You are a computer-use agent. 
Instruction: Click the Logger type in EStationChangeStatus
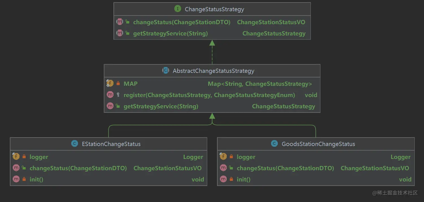click(193, 157)
